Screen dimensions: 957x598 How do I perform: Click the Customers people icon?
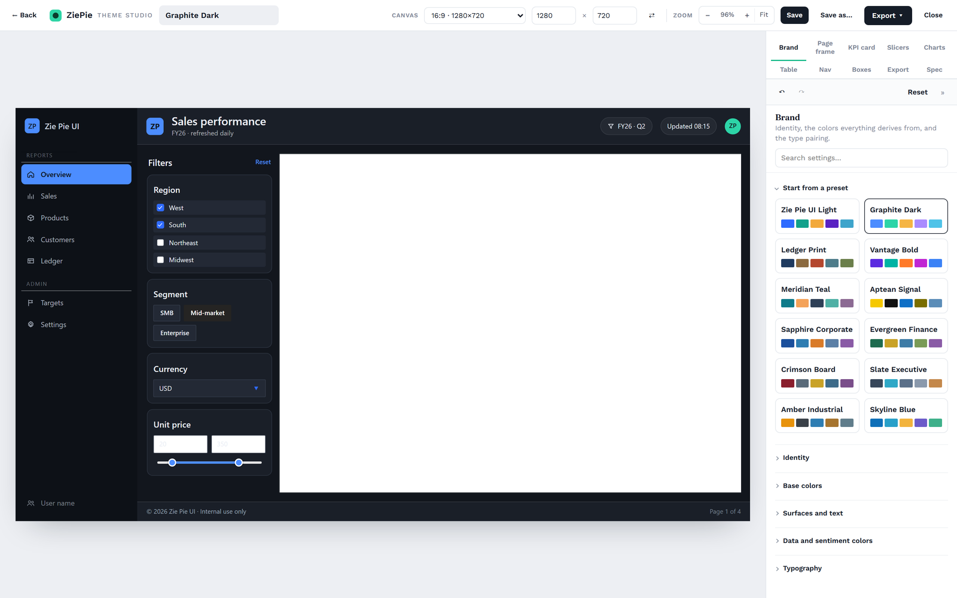[x=31, y=239]
